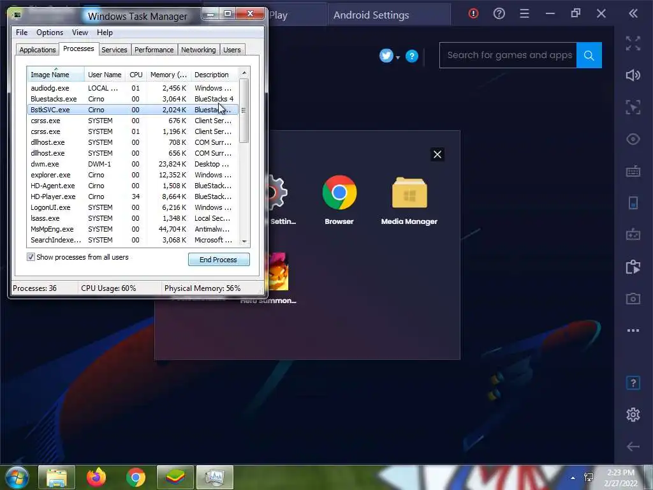Select the MsMpEng.exe process row
Viewport: 653px width, 490px height.
[x=133, y=229]
